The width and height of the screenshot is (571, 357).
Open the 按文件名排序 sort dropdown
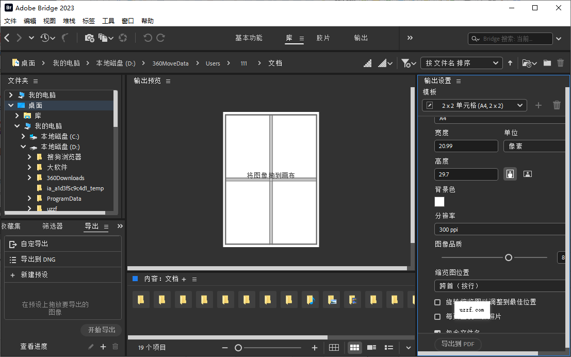[x=461, y=63]
